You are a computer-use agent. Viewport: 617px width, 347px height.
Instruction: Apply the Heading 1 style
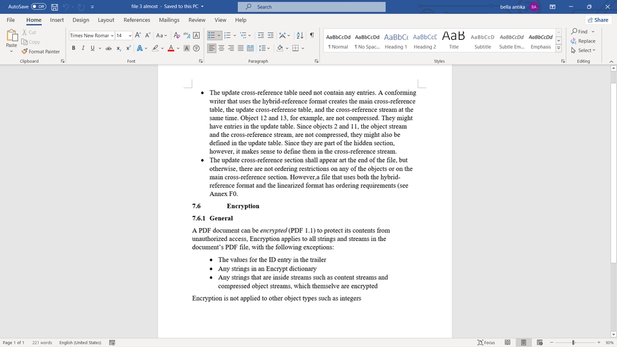click(x=396, y=40)
